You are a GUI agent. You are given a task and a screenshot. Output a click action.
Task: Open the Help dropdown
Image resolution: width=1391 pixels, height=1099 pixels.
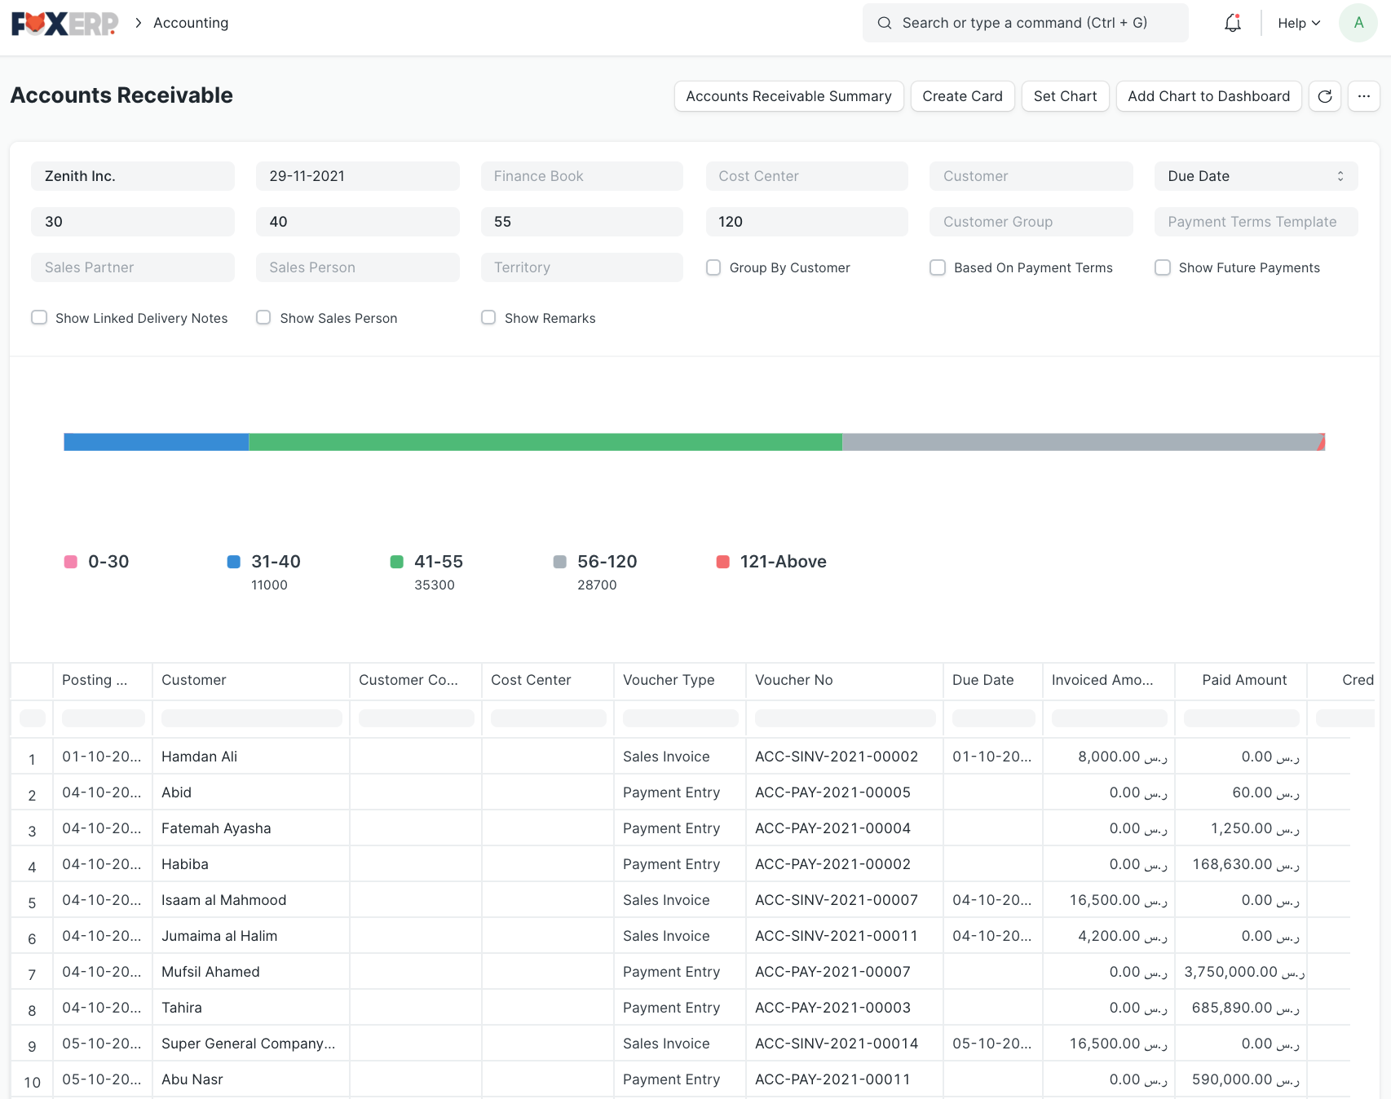(1299, 23)
